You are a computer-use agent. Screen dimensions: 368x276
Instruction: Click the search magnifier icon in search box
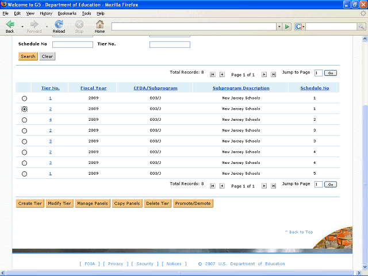[360, 26]
